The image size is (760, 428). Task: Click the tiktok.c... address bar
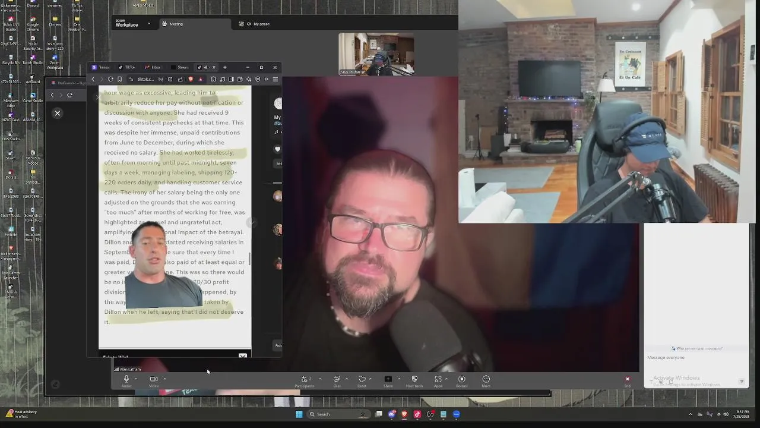pyautogui.click(x=145, y=79)
